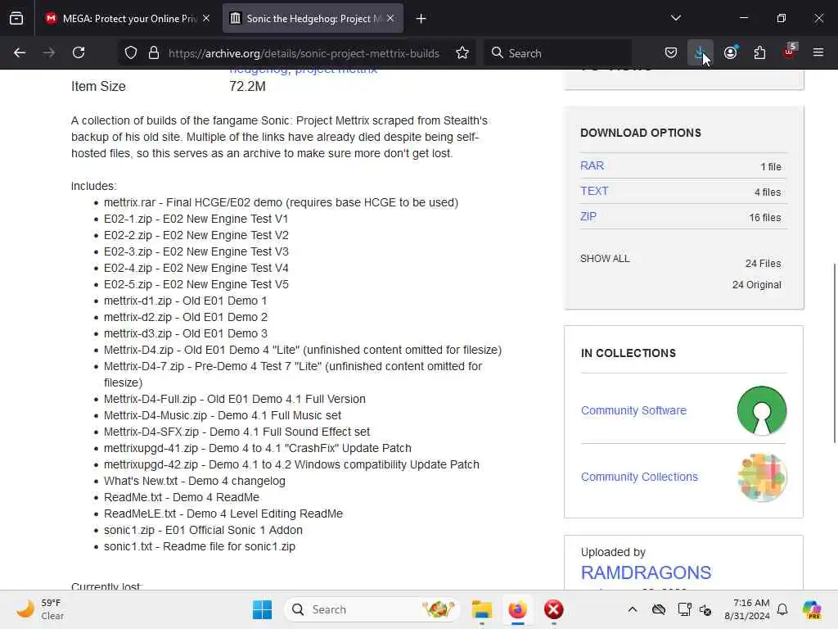The image size is (838, 629).
Task: Open Community Collections link
Action: (640, 477)
